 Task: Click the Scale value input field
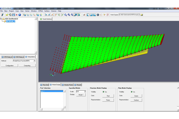80,91
